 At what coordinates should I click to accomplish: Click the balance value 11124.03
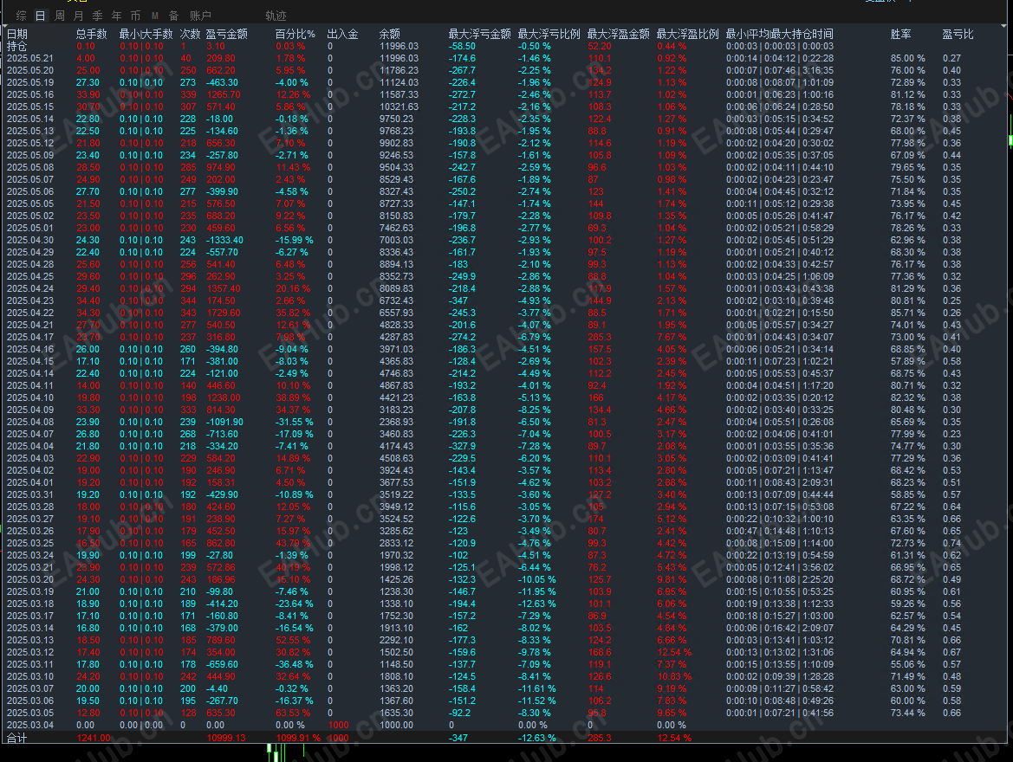click(x=399, y=82)
